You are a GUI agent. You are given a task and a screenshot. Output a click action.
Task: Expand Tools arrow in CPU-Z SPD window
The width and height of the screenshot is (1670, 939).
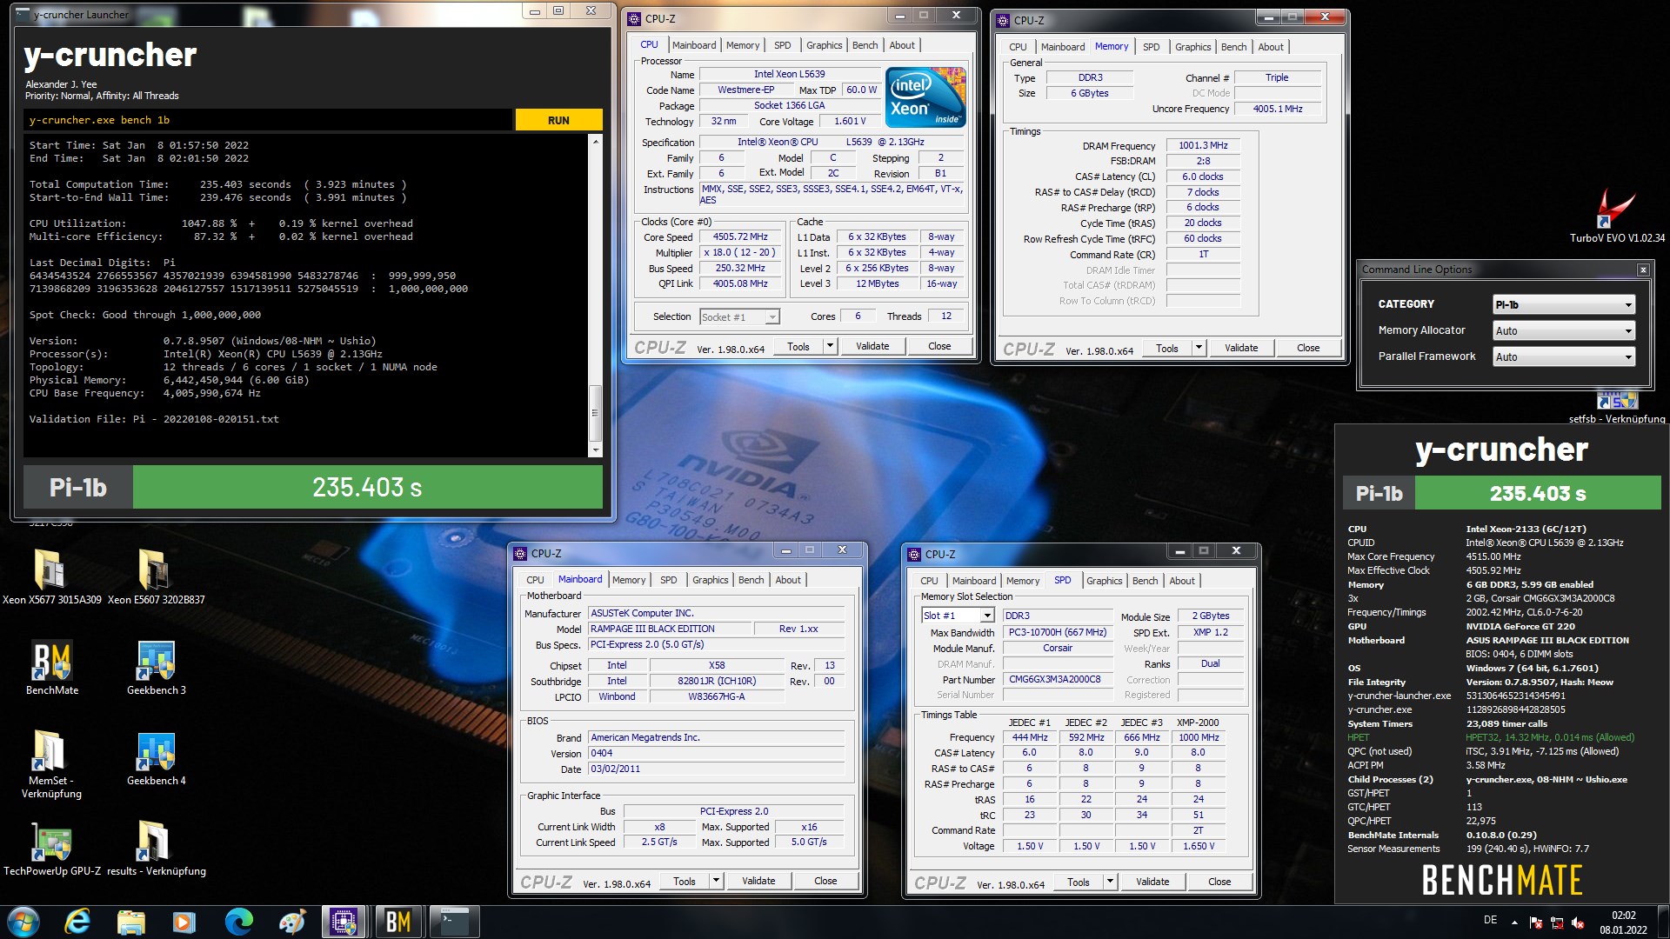1110,882
